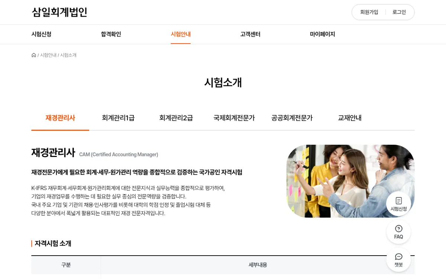Open the 시험신청 floating shortcut icon
Screen dimensions: 446x279
coord(398,204)
